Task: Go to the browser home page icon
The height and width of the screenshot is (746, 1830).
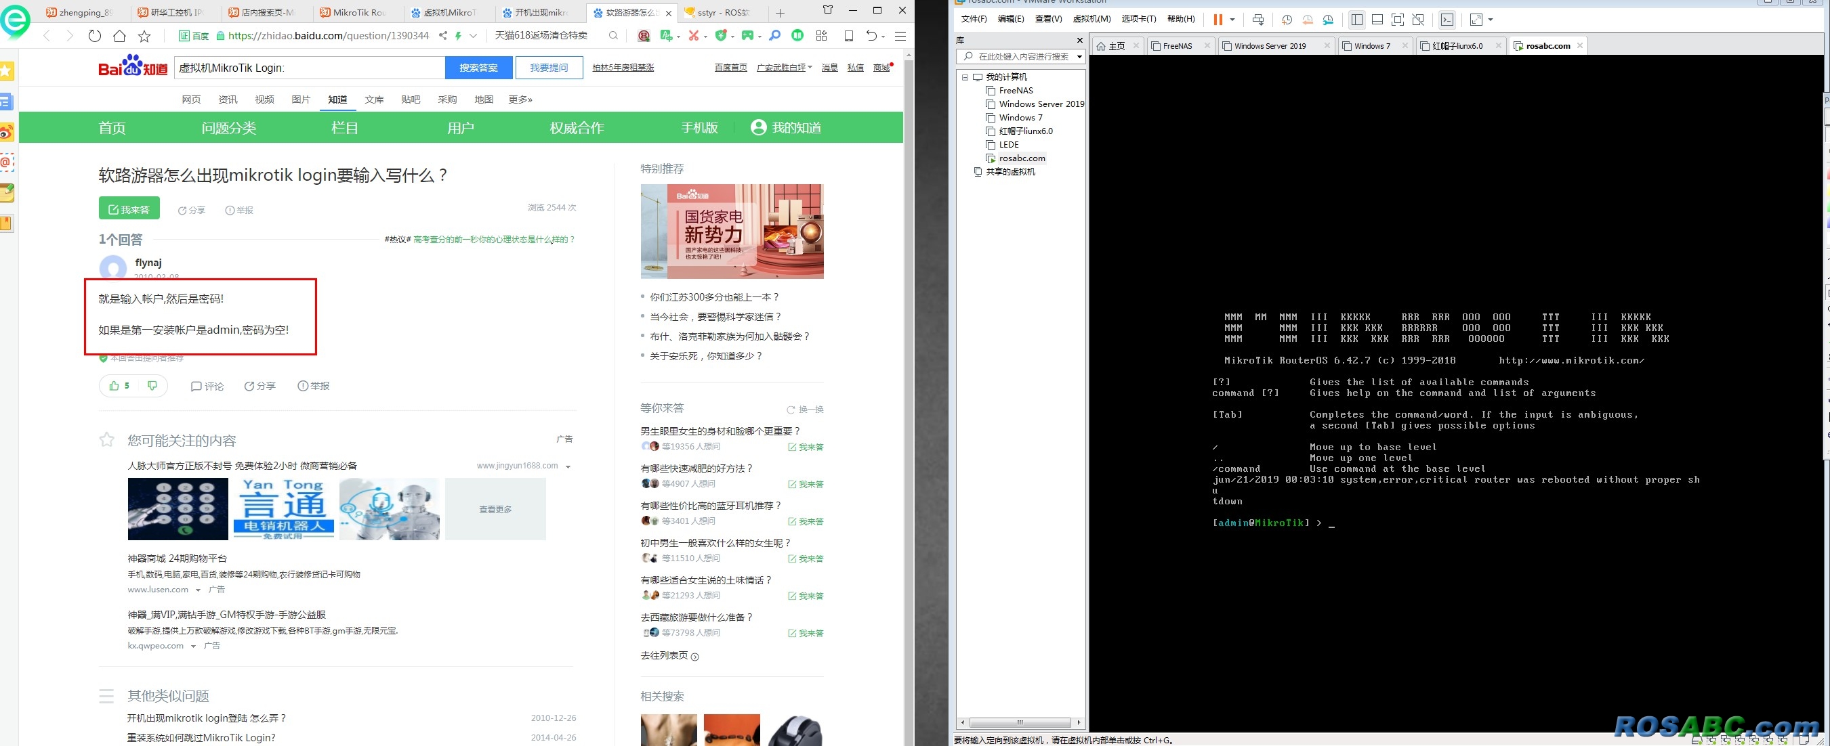Action: (x=119, y=35)
